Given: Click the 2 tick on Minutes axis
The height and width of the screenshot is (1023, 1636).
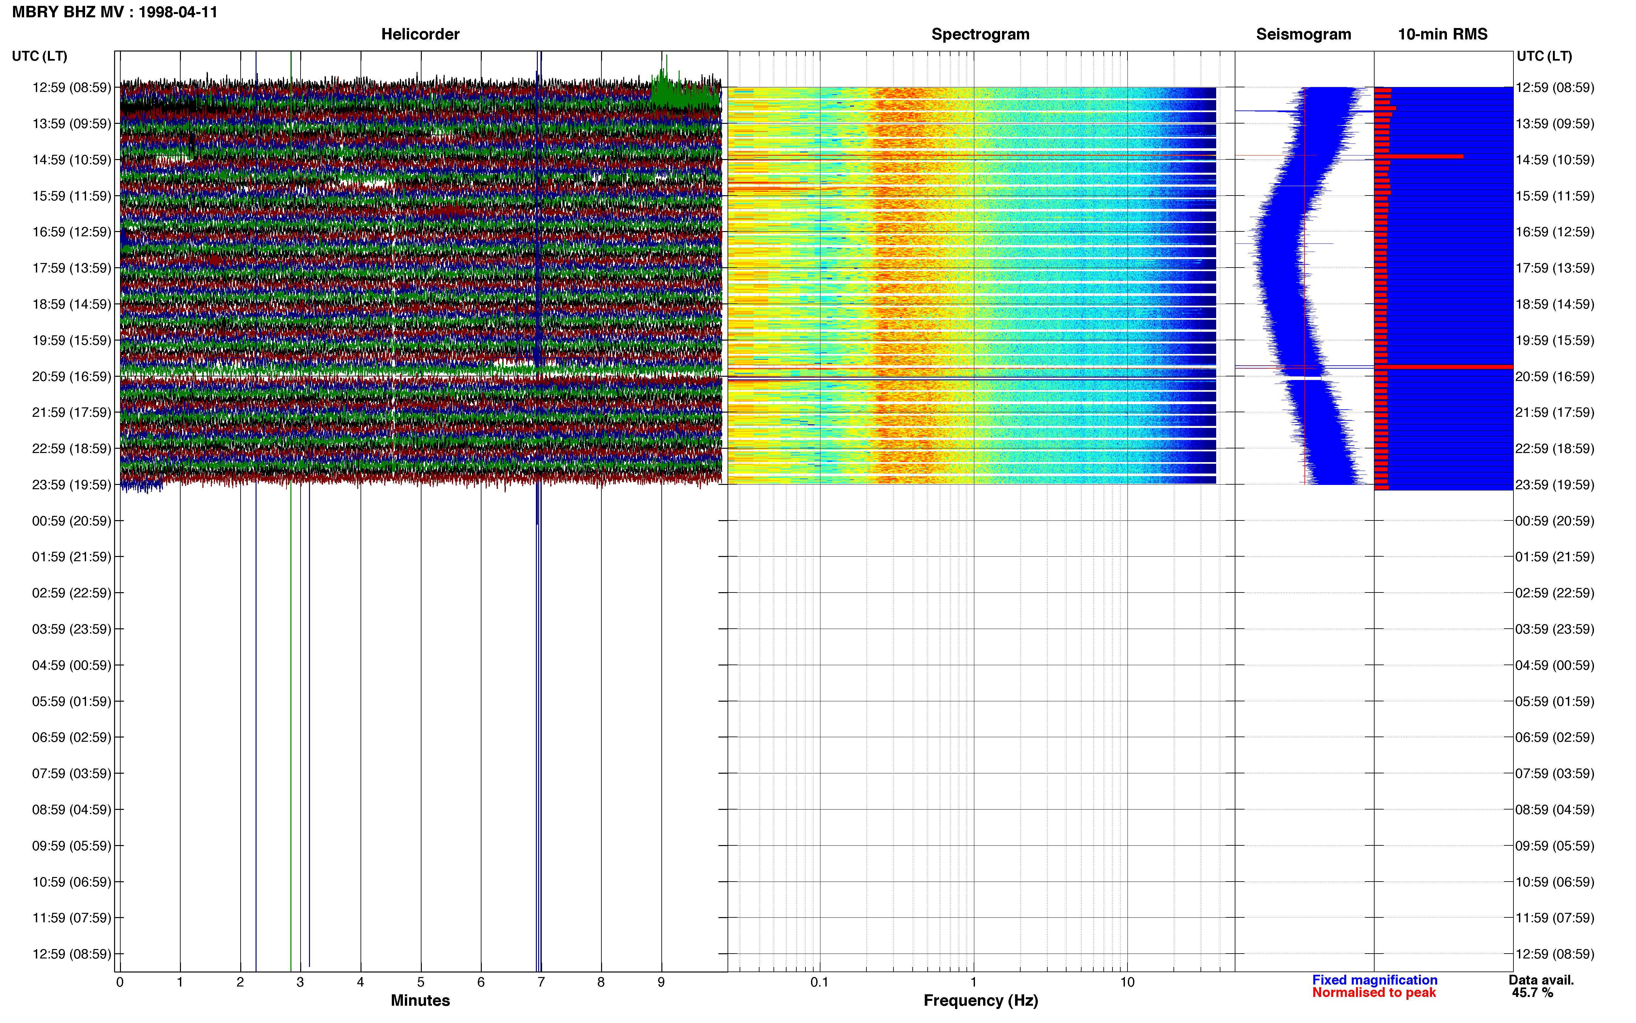Looking at the screenshot, I should coord(240,982).
